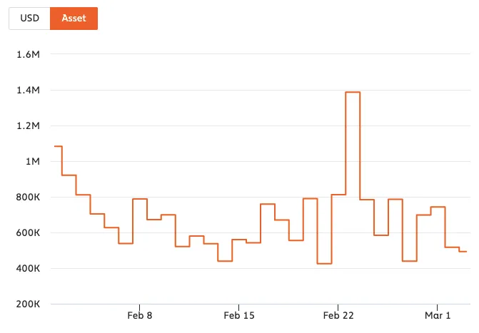This screenshot has height=333, width=479.
Task: Click the Feb 22 tick label
Action: click(x=338, y=315)
